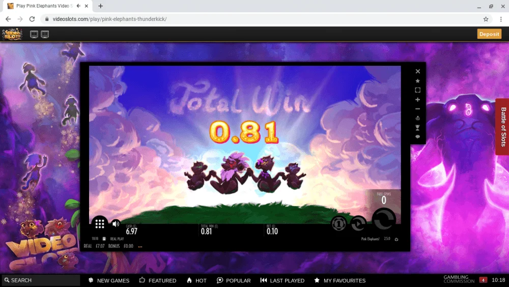
Task: Add game to favourites with star icon
Action: coord(418,81)
